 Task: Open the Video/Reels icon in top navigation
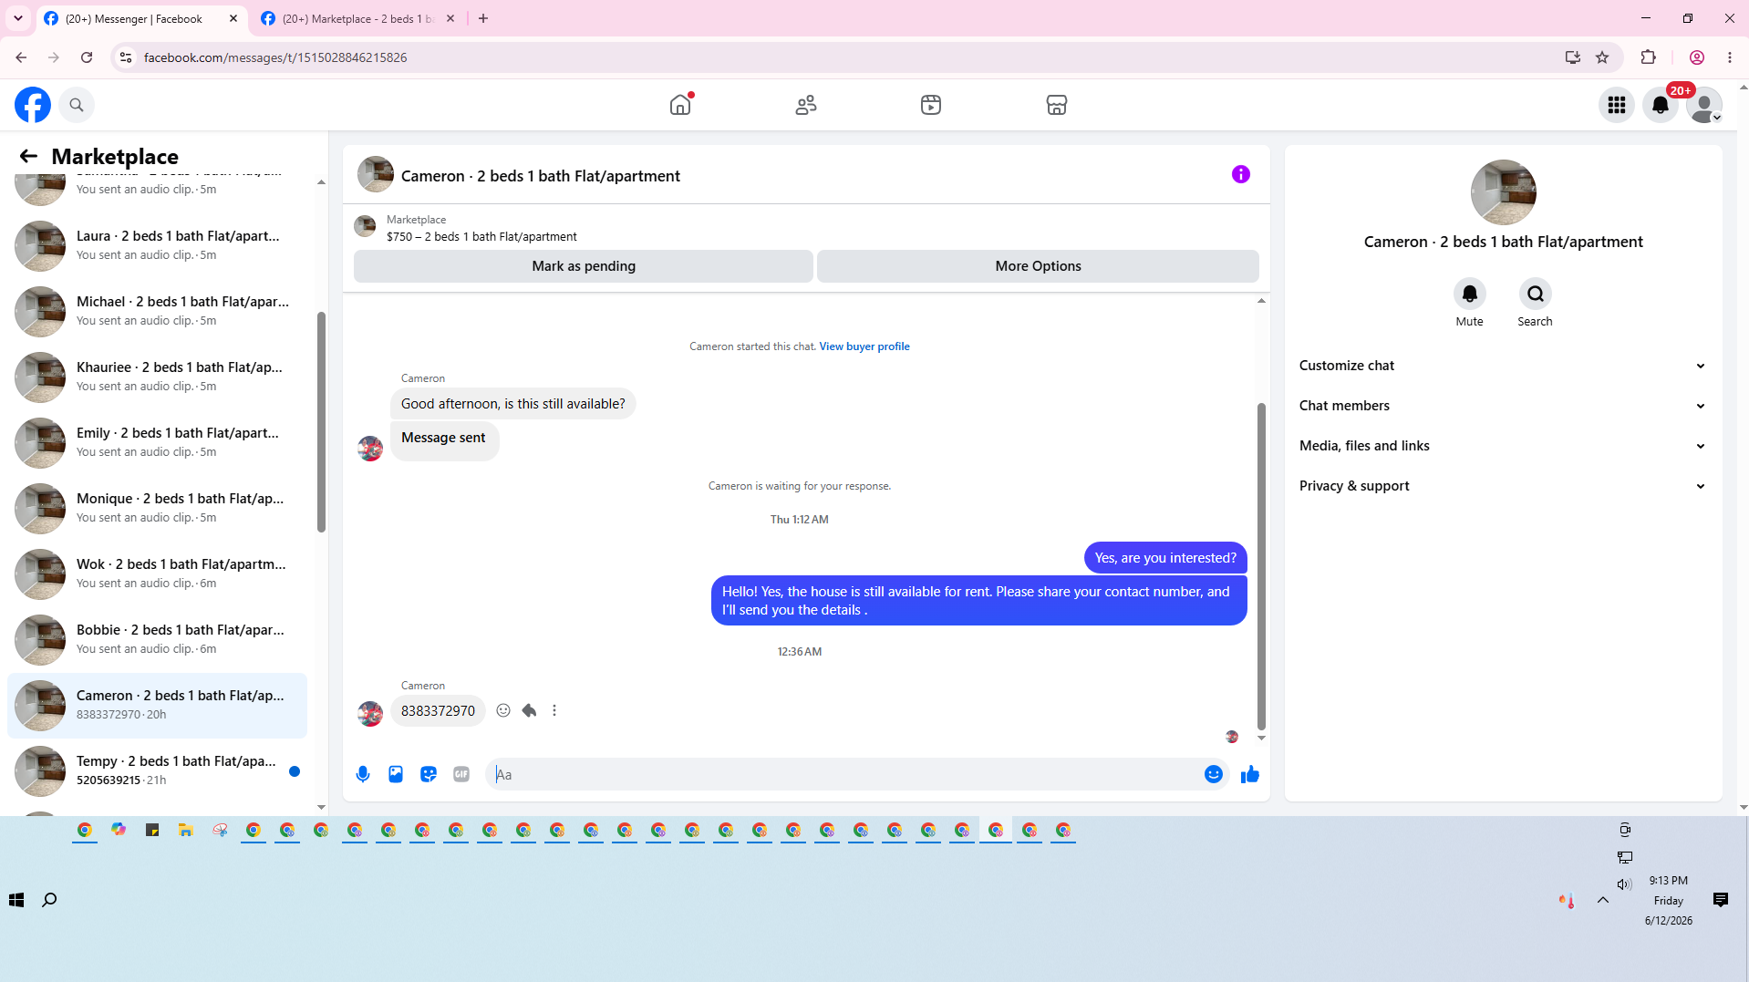coord(931,105)
